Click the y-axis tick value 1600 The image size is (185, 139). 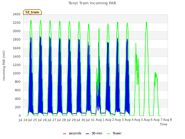17,48
